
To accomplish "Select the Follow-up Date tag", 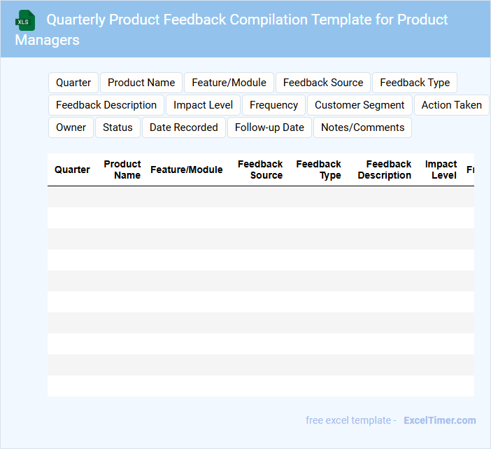I will tap(269, 127).
